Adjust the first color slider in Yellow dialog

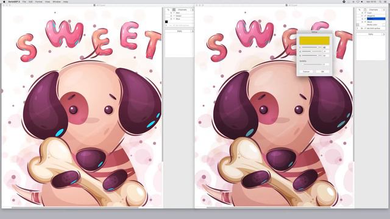tap(312, 47)
